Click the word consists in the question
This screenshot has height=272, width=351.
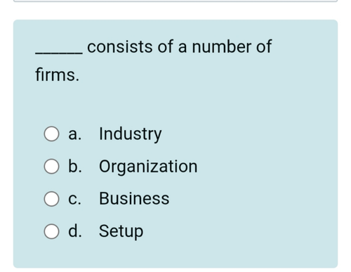tap(120, 46)
